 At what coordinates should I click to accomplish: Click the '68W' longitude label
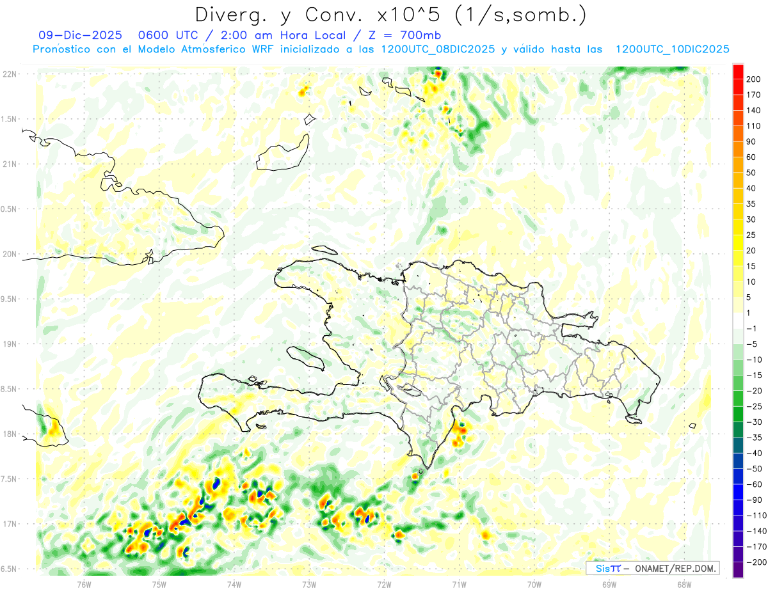pyautogui.click(x=684, y=584)
